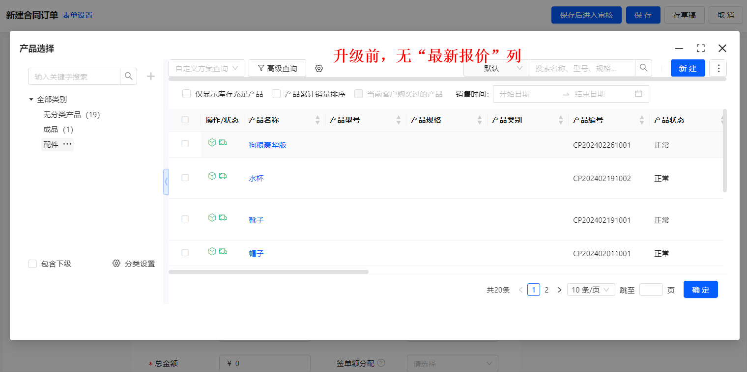Click the box icon for 狗粮豪华版

(x=212, y=142)
